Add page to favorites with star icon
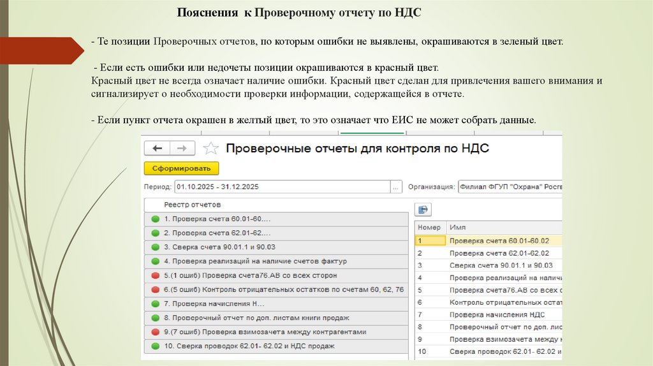The image size is (653, 366). (210, 148)
